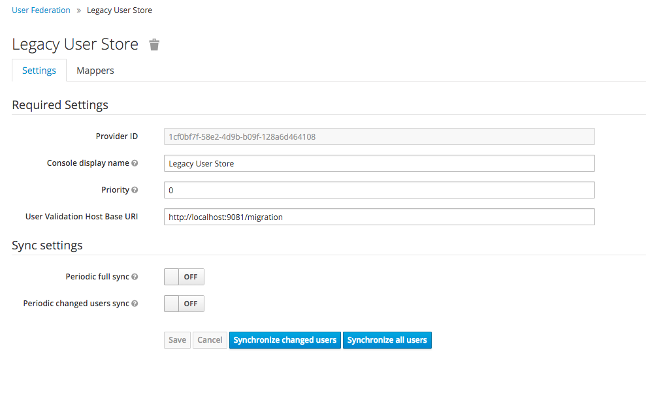Click the trash icon beside Legacy User Store title

(154, 44)
